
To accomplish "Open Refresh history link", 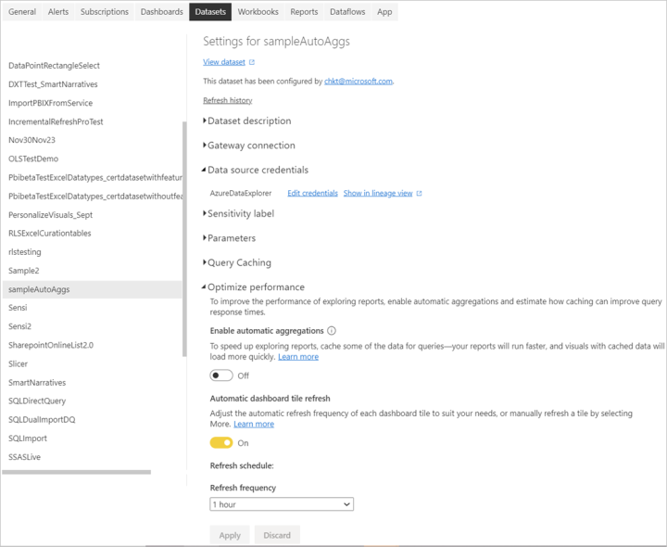I will click(x=228, y=100).
